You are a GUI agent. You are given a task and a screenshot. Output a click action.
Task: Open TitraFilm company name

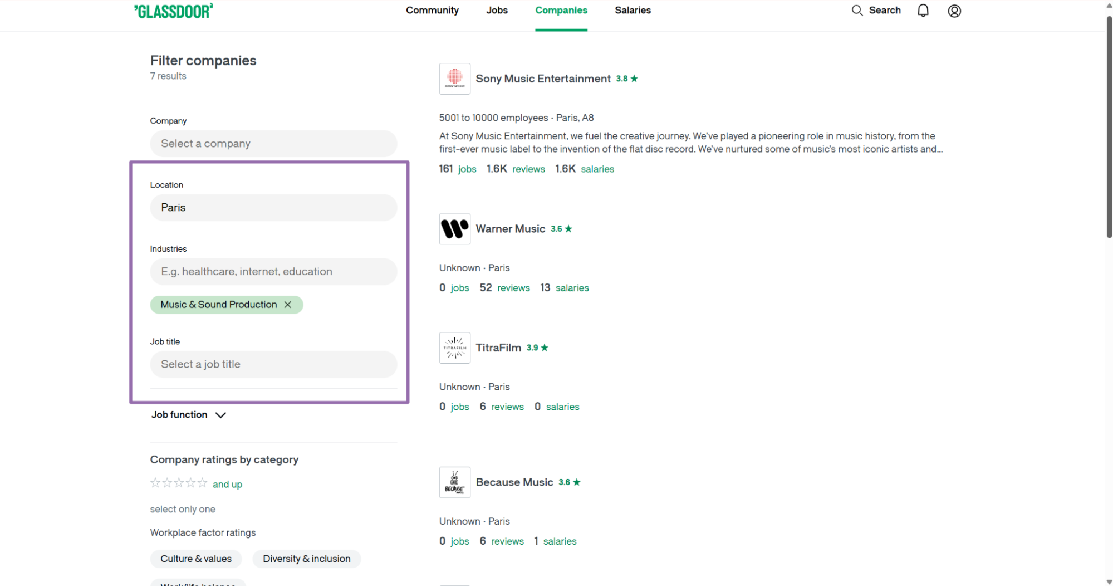[x=498, y=348]
